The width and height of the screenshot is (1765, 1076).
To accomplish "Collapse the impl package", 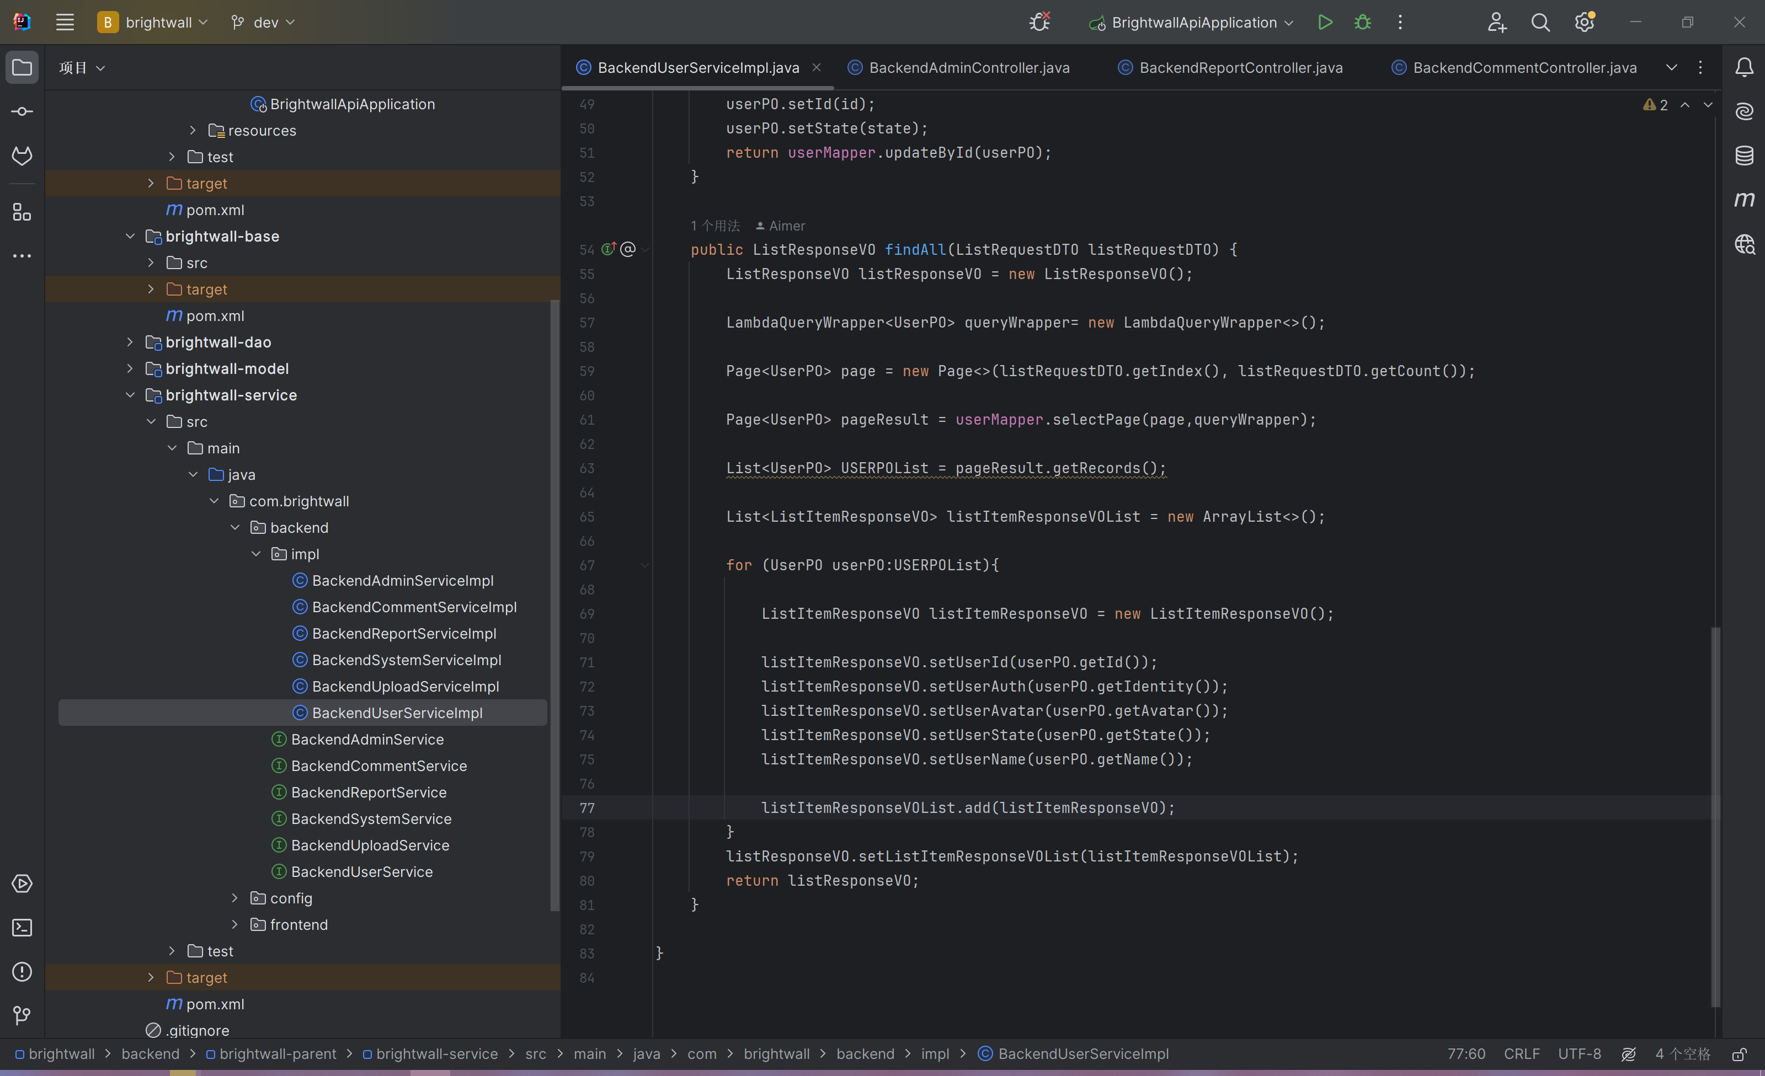I will 255,554.
